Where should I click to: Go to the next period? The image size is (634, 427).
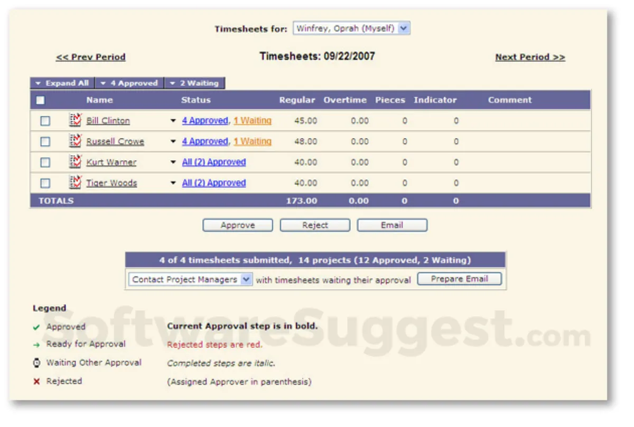pyautogui.click(x=530, y=57)
